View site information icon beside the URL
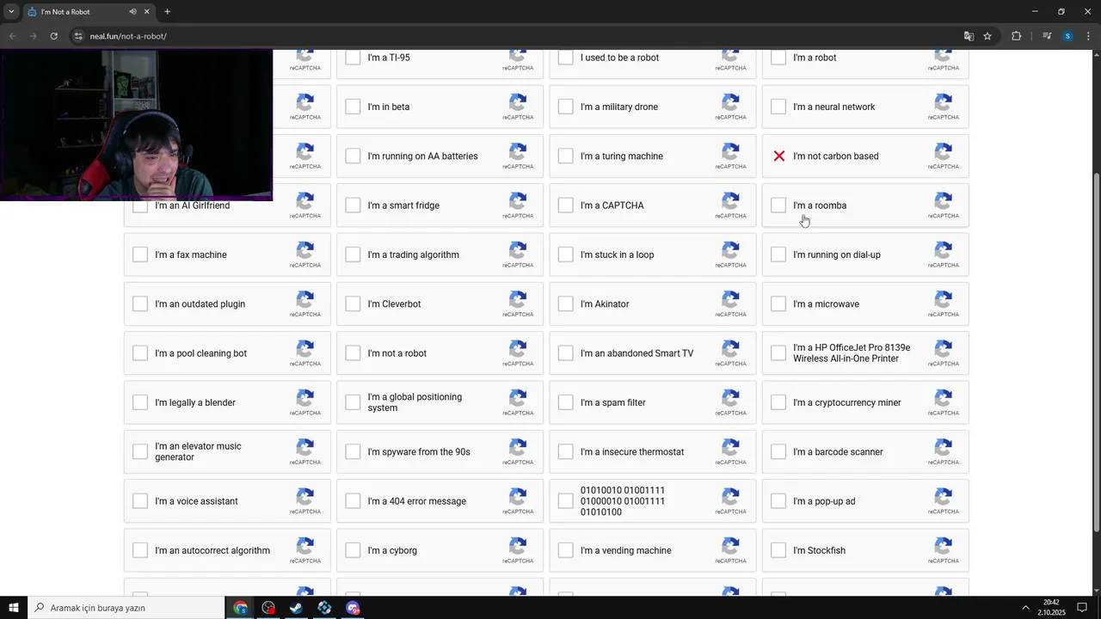This screenshot has width=1101, height=619. click(78, 36)
